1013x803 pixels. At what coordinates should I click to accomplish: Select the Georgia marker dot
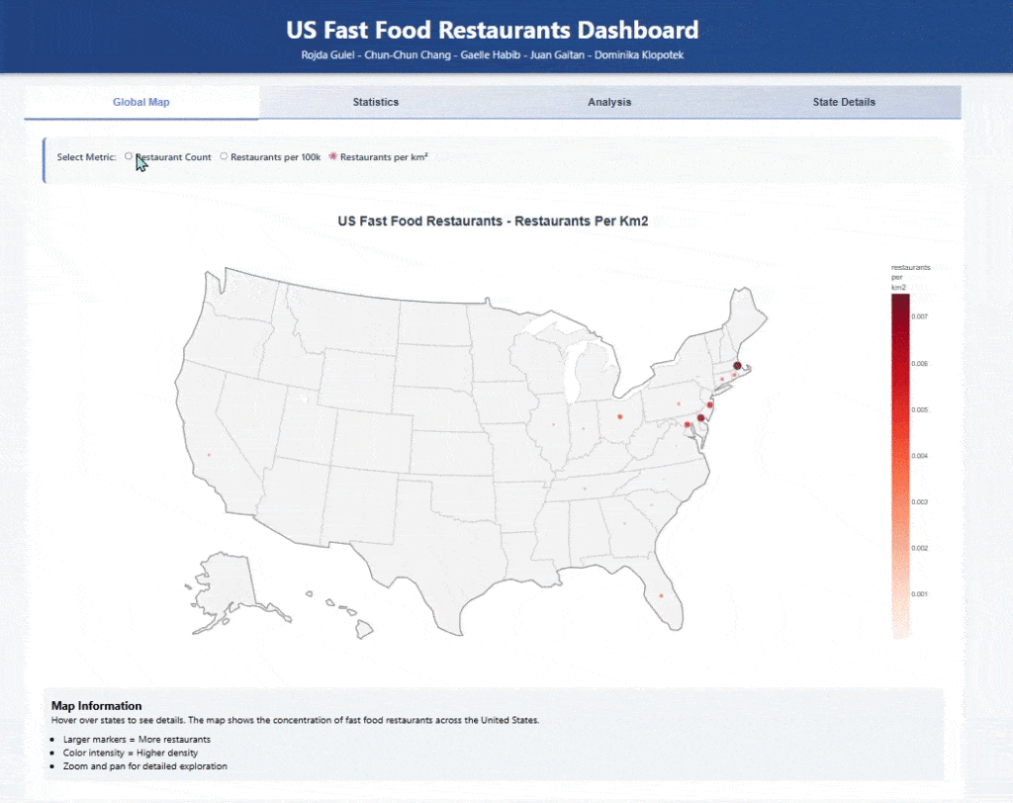[x=624, y=524]
